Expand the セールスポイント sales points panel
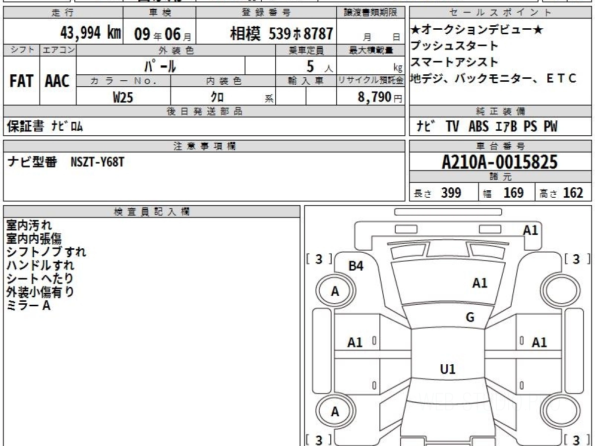Image resolution: width=595 pixels, height=446 pixels. (x=500, y=11)
